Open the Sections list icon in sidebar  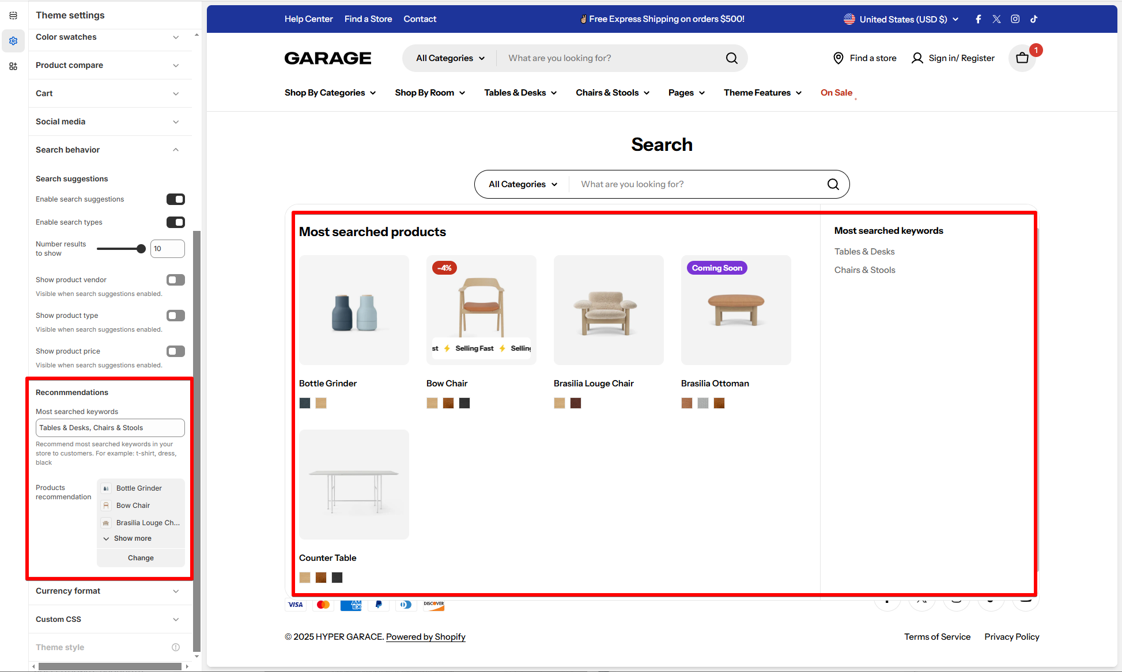tap(13, 16)
